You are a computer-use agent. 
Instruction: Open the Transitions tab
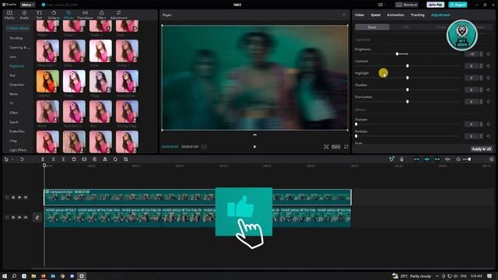pyautogui.click(x=85, y=15)
